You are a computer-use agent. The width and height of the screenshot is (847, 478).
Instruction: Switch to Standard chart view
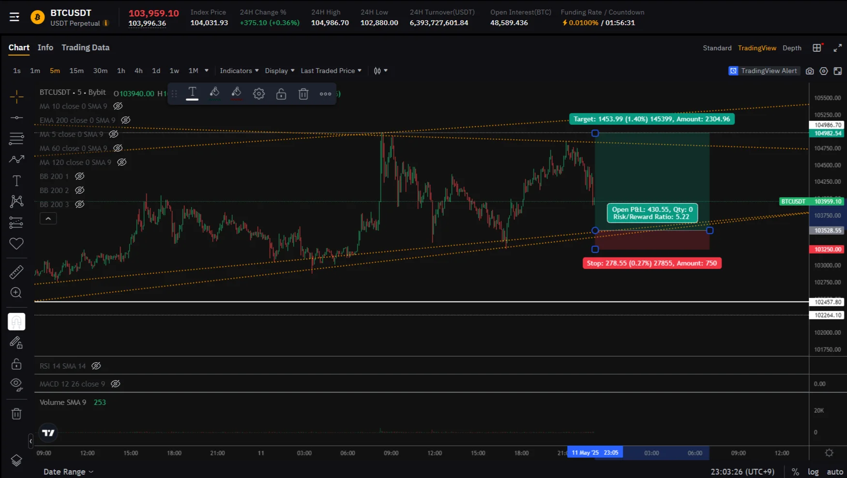coord(717,48)
